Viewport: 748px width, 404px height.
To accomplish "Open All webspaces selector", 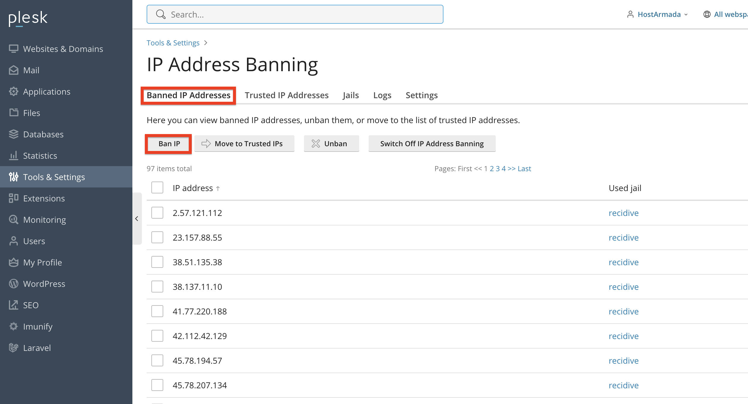I will pos(725,15).
